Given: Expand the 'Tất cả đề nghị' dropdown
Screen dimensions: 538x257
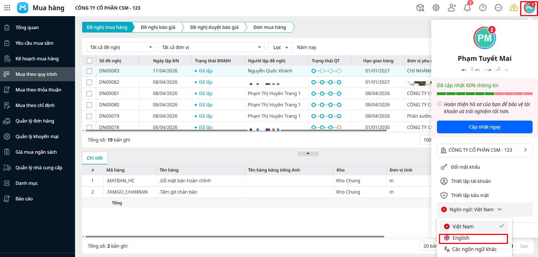Looking at the screenshot, I should pyautogui.click(x=121, y=47).
